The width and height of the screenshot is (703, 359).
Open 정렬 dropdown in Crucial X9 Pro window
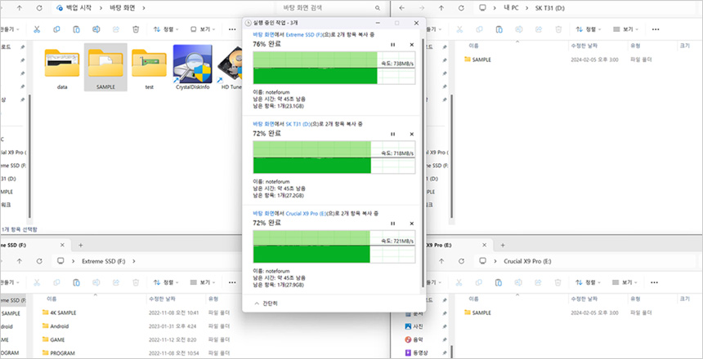[589, 282]
